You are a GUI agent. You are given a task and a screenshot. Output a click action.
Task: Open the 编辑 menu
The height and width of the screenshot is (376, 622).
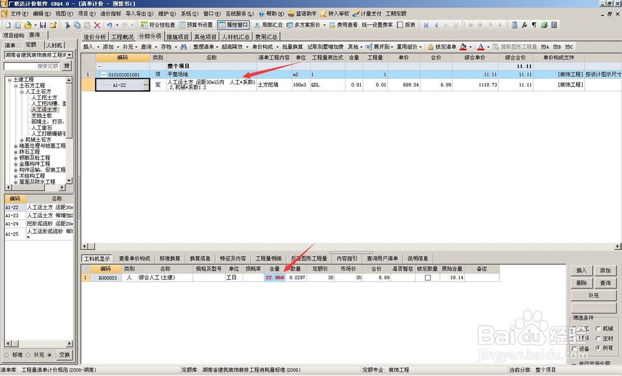[x=41, y=14]
